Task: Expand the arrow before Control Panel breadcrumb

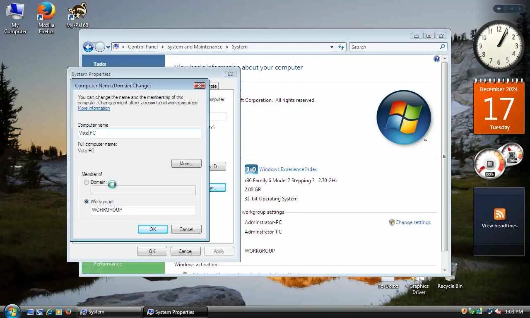Action: pyautogui.click(x=123, y=47)
